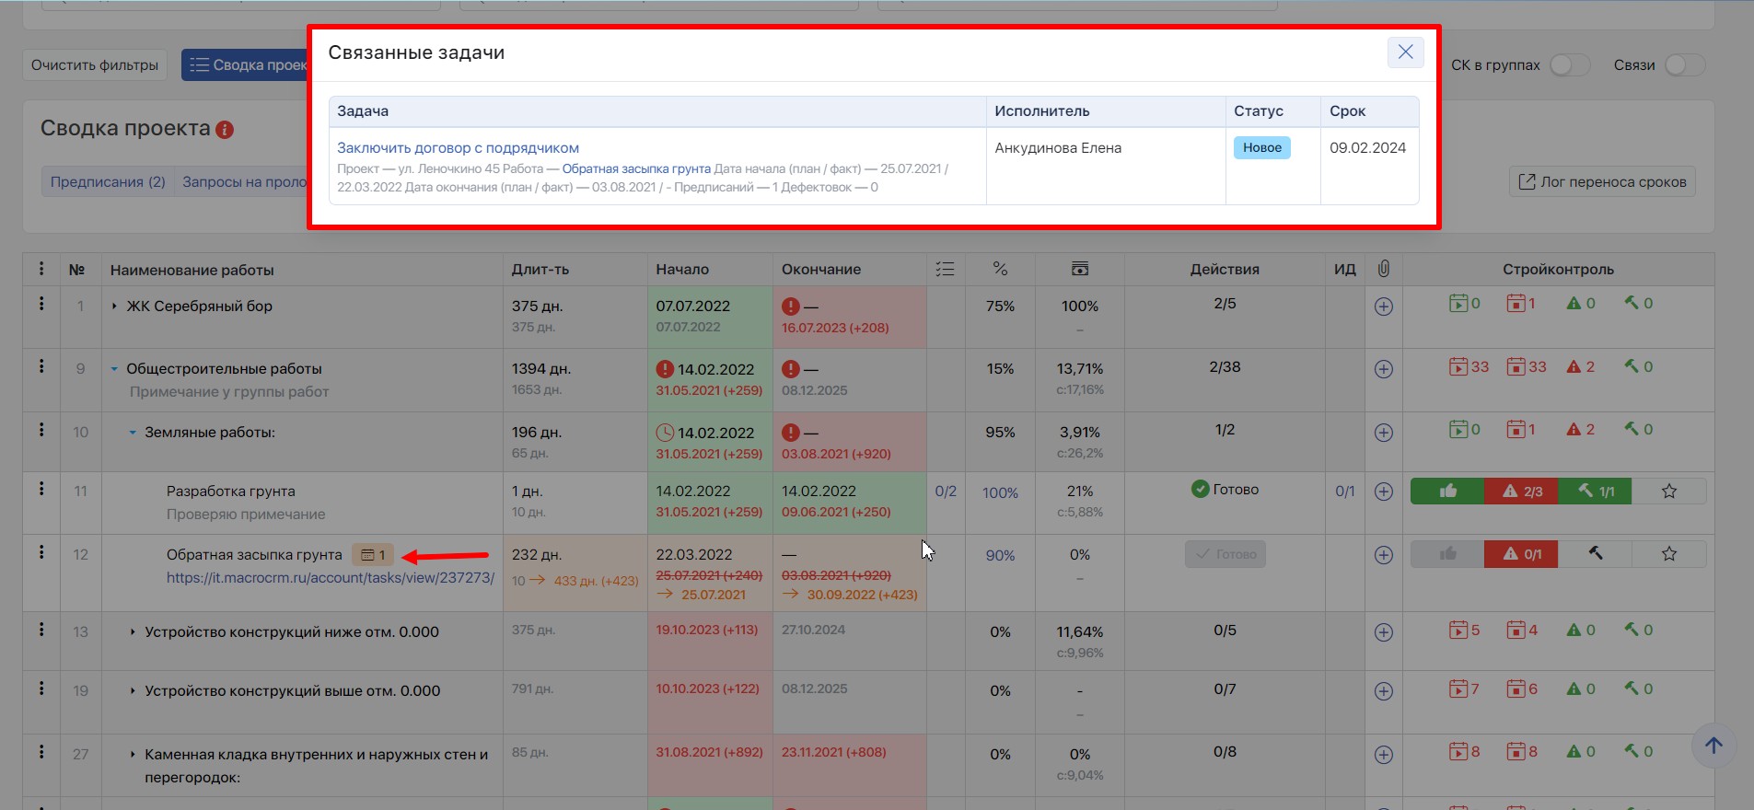
Task: Click the hammer icon in Обратная засыпка грунта row
Action: pyautogui.click(x=1595, y=554)
